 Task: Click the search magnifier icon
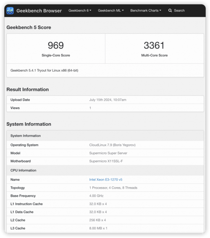coord(170,11)
